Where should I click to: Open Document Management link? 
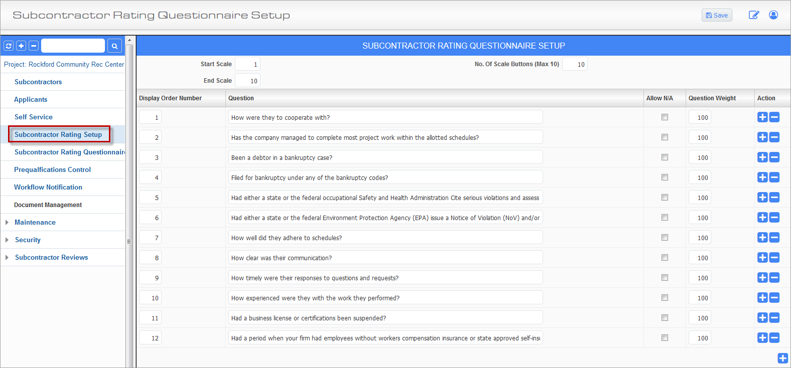click(x=48, y=205)
